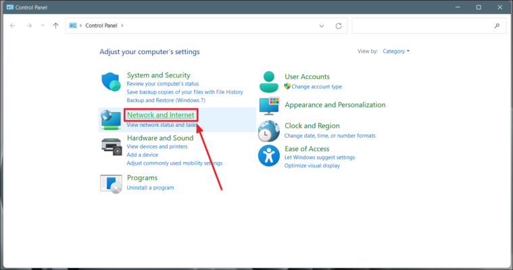513x270 pixels.
Task: Open the recent locations dropdown arrow
Action: [x=43, y=26]
